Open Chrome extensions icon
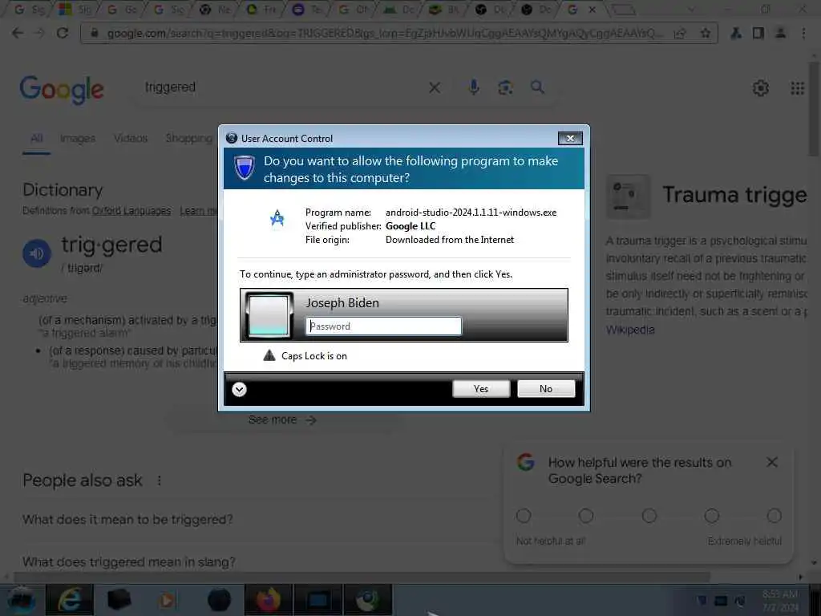The width and height of the screenshot is (821, 616). [x=736, y=33]
